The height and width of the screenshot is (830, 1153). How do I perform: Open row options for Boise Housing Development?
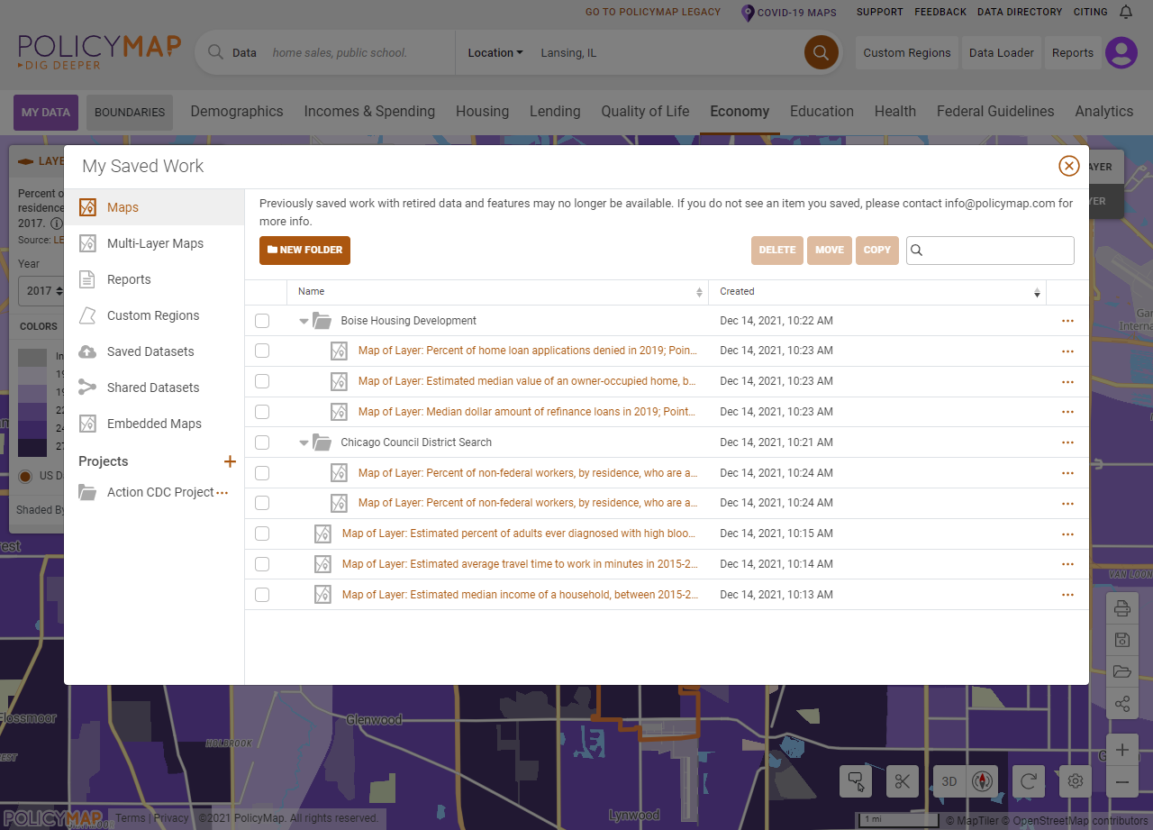(x=1067, y=321)
